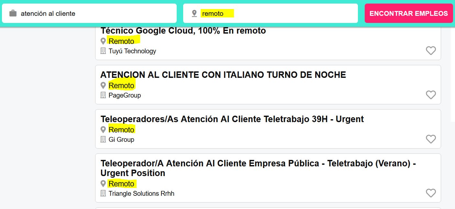The width and height of the screenshot is (455, 209).
Task: Select the 'Triangle Solutions Rrhh' company name
Action: 141,193
